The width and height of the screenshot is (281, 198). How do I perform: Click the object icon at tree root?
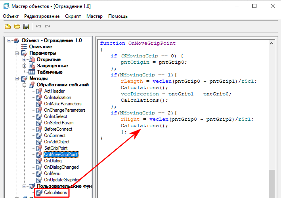[x=17, y=40]
